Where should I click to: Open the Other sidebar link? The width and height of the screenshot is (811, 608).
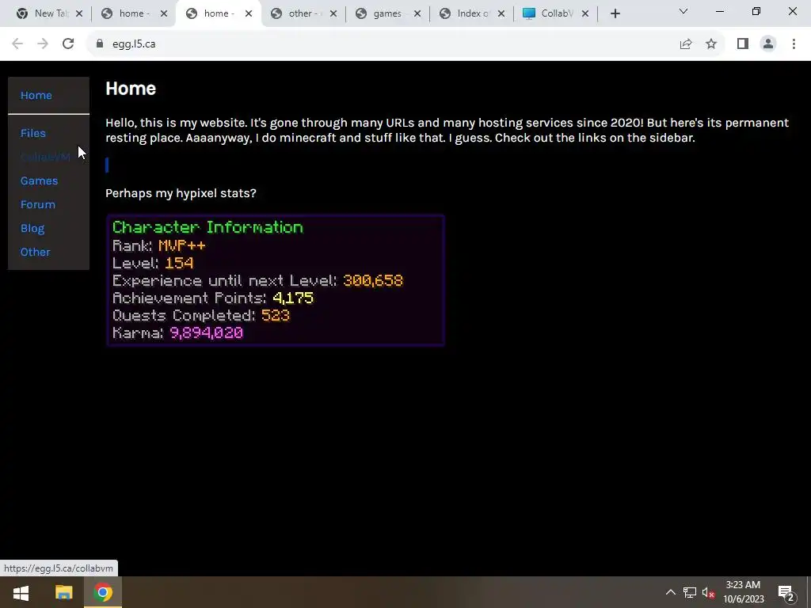tap(35, 252)
